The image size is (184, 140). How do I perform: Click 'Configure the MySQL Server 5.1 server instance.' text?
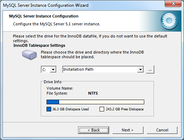tap(57, 24)
